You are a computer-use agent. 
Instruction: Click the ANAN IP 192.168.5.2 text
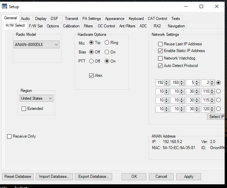pos(172,142)
